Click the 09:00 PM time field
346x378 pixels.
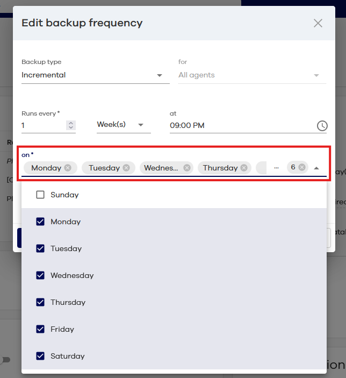[x=239, y=126]
